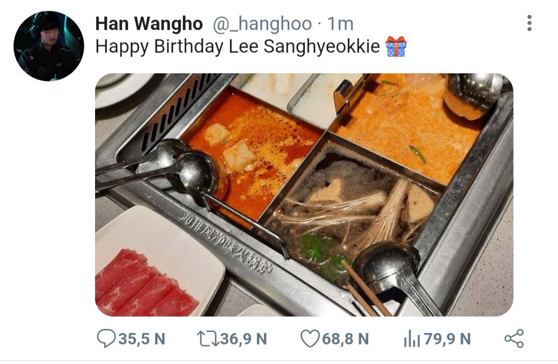558x364 pixels.
Task: Open the reply speech bubble icon
Action: pos(106,338)
